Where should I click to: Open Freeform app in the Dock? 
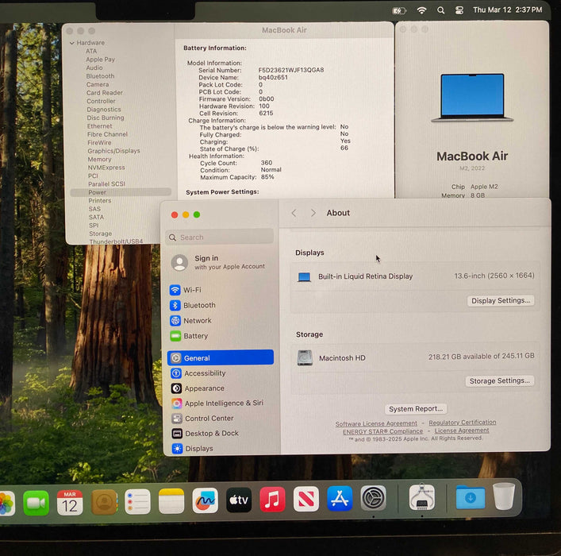(205, 500)
